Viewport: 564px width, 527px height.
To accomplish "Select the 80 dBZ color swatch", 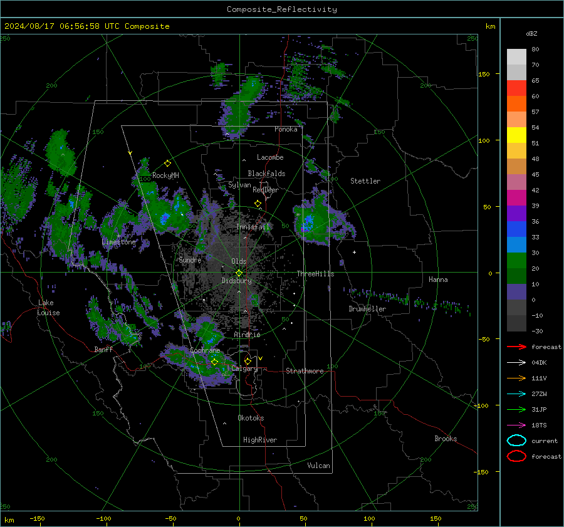I will click(x=516, y=57).
